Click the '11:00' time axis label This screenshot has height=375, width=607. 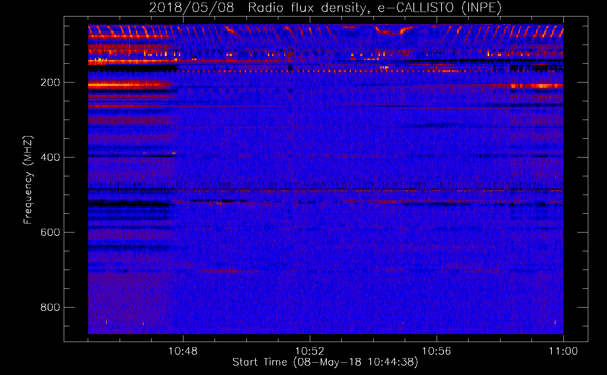(x=563, y=351)
